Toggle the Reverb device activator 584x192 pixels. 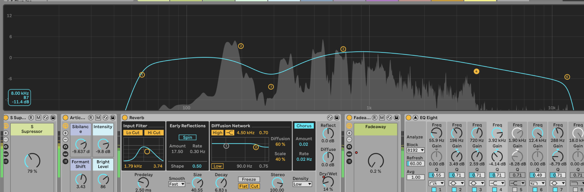(x=125, y=118)
